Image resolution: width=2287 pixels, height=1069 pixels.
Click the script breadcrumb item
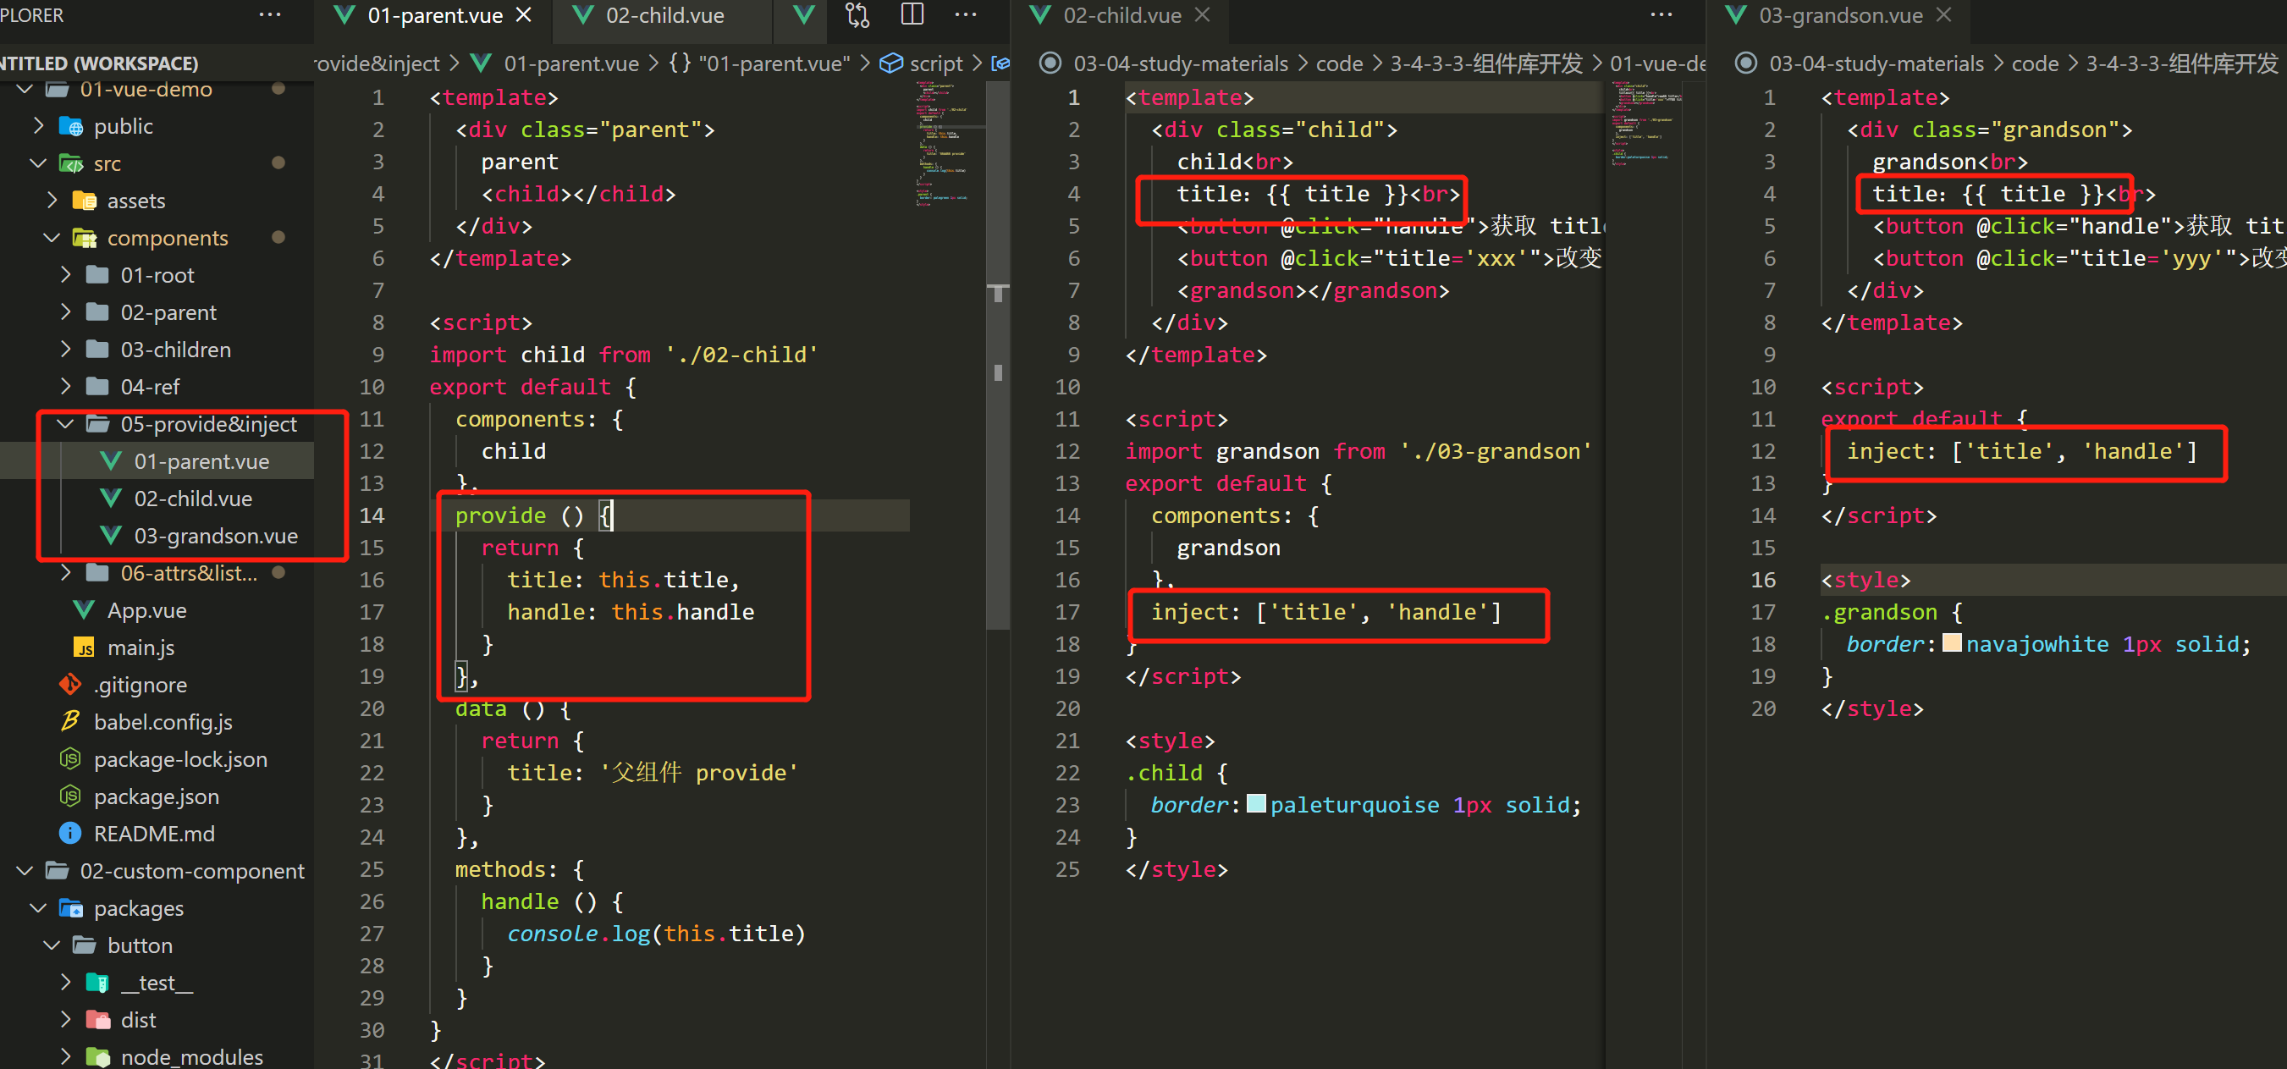935,64
